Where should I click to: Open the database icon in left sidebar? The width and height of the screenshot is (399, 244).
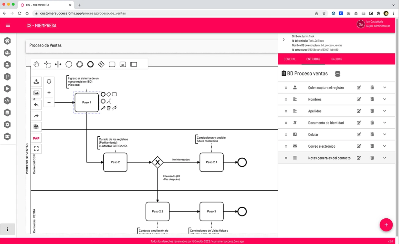(x=7, y=113)
